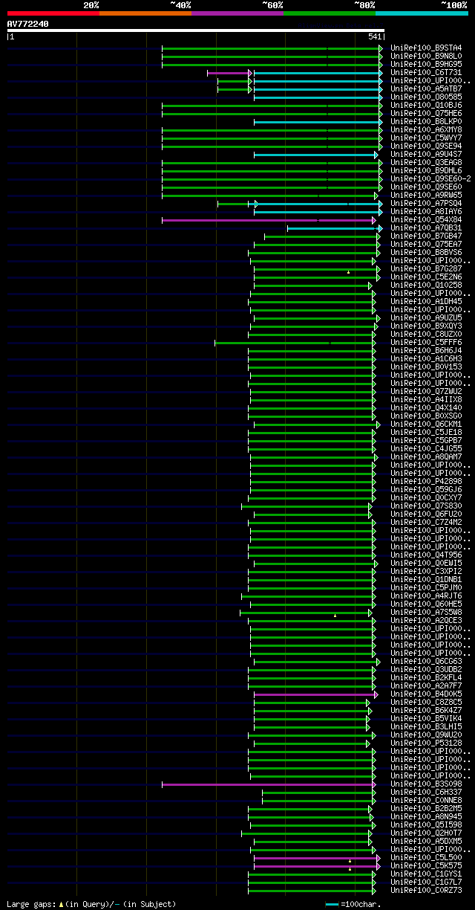475x910 pixels.
Task: Select hit label UniRef100_C5GPB7
Action: (x=426, y=441)
